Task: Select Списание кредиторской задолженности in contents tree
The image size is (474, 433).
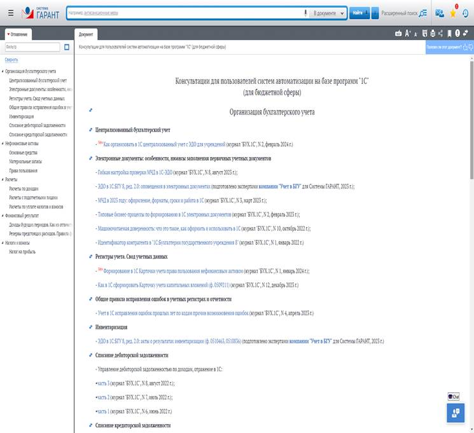Action: (x=38, y=134)
